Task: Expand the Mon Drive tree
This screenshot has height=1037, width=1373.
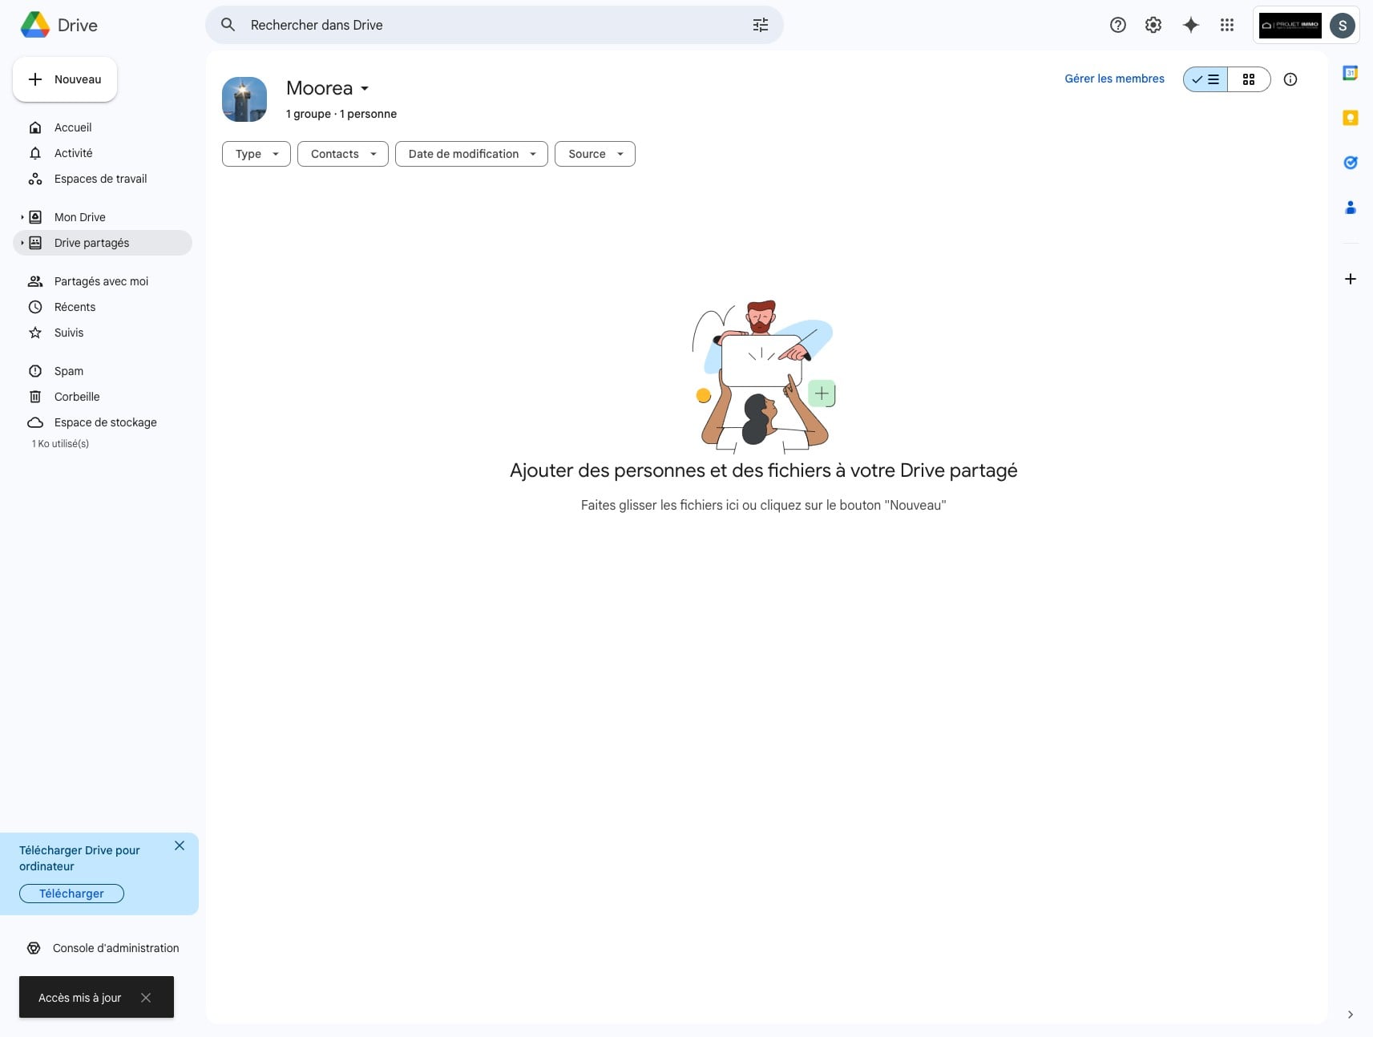Action: pos(22,217)
